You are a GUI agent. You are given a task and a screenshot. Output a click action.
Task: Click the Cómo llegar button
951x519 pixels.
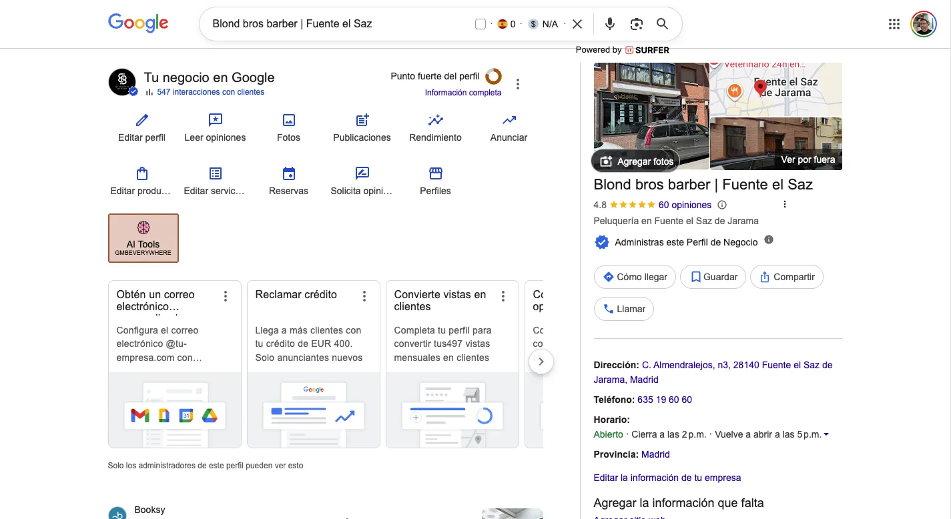[635, 277]
